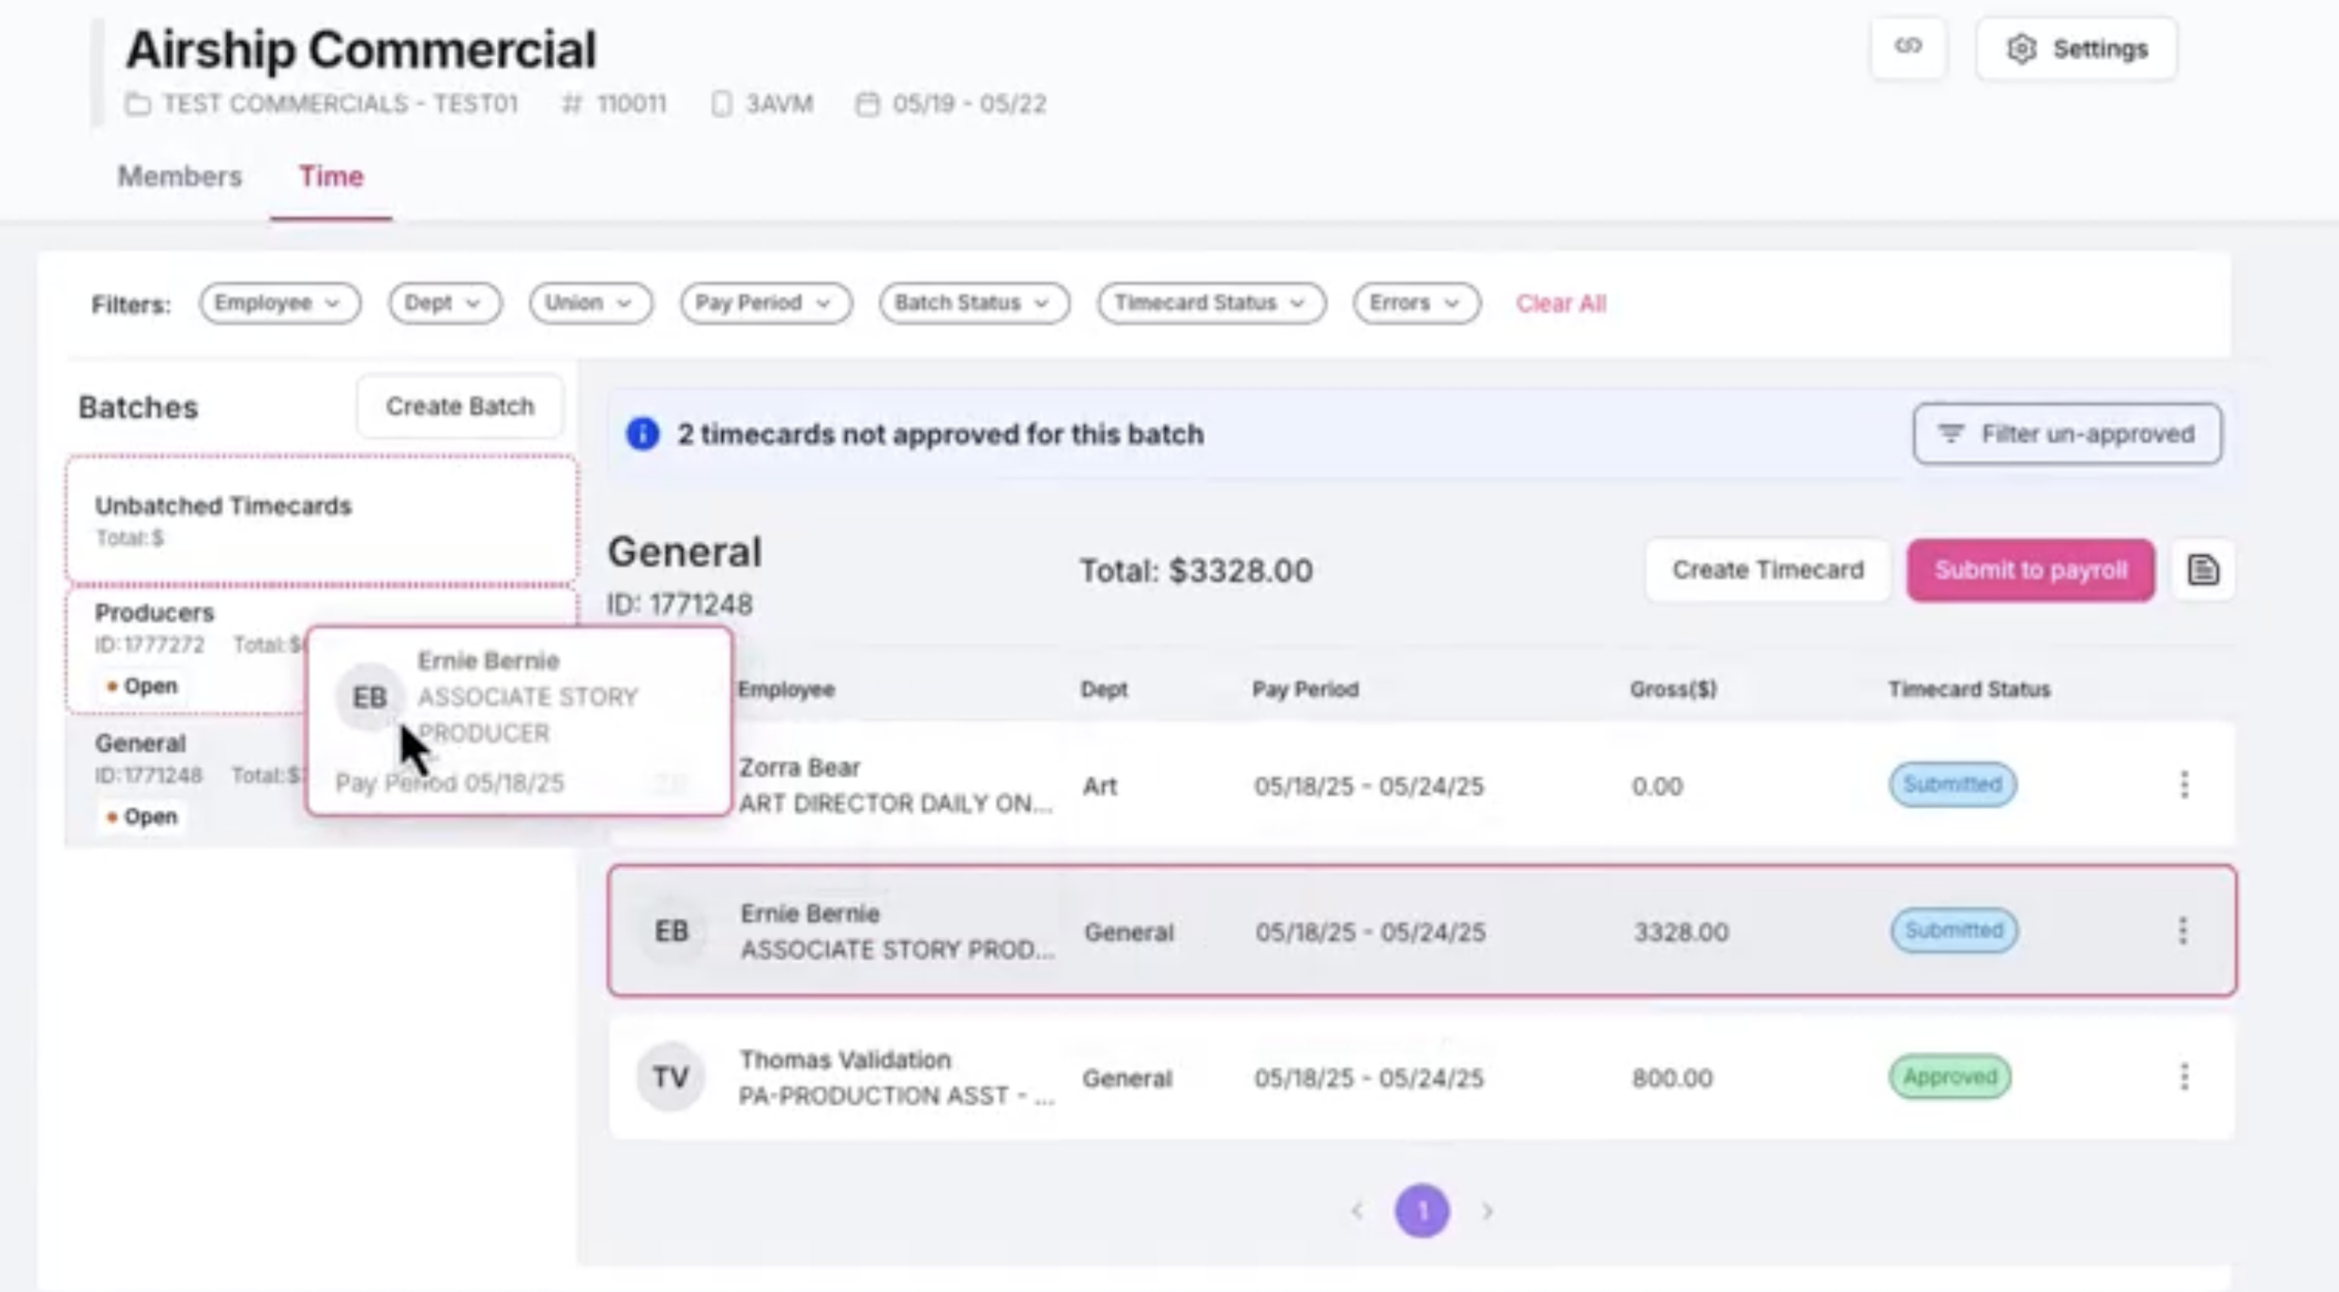
Task: Open Thomas Validation row's three-dot menu
Action: click(2184, 1076)
